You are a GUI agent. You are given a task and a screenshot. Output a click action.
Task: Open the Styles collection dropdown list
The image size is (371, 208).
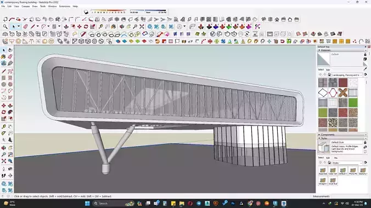(347, 163)
